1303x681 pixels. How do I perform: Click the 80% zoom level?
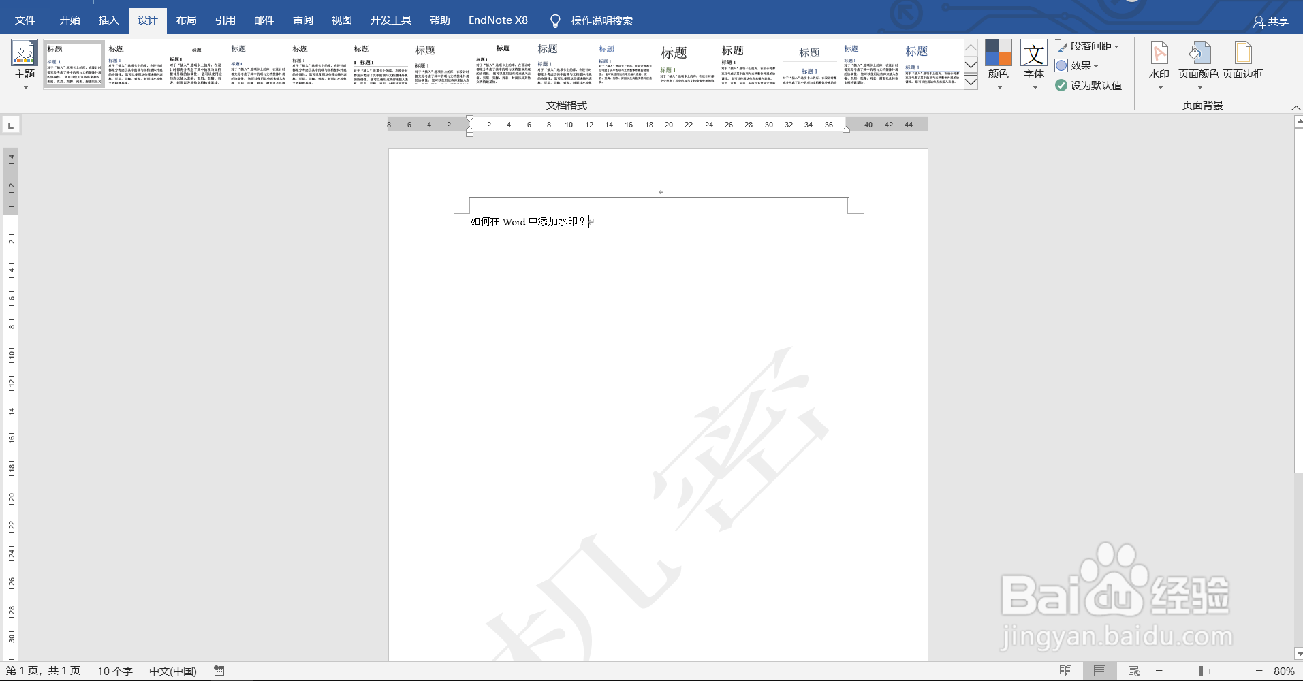click(x=1284, y=671)
